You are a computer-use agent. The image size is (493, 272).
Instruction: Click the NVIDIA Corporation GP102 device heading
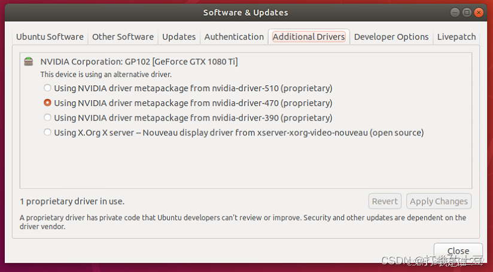[139, 61]
